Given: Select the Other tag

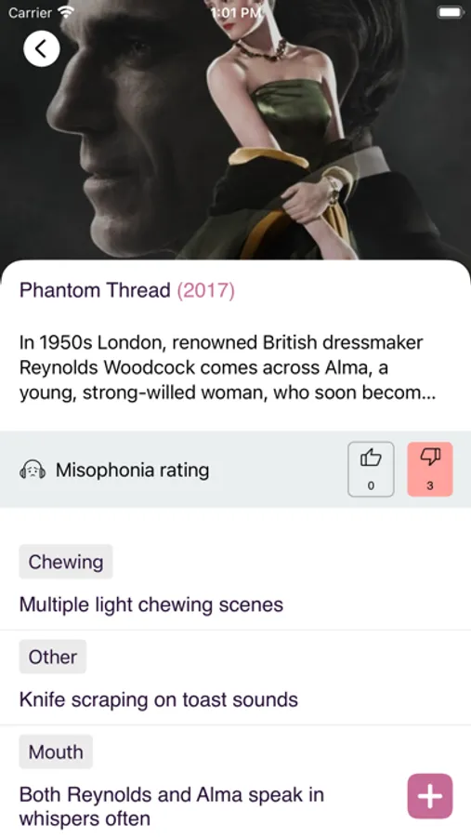Looking at the screenshot, I should (52, 657).
